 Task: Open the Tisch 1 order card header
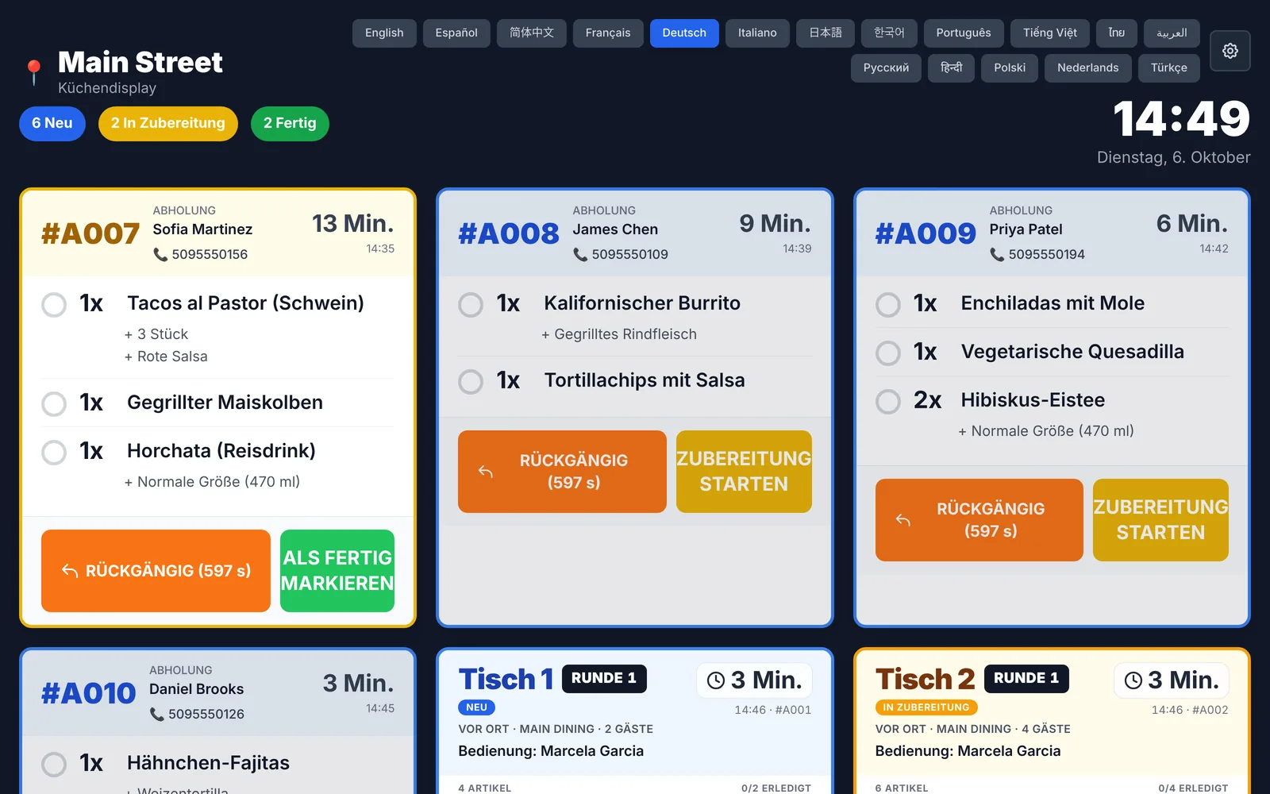[x=635, y=713]
